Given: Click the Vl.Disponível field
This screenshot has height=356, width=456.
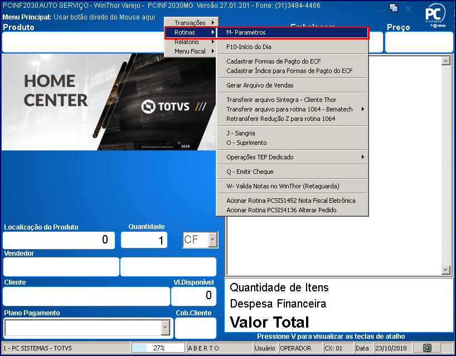Looking at the screenshot, I should [x=193, y=296].
